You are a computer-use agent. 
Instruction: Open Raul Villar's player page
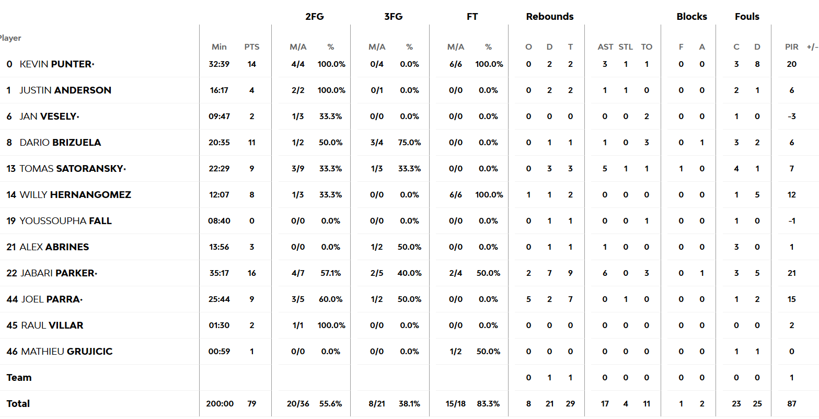[52, 325]
